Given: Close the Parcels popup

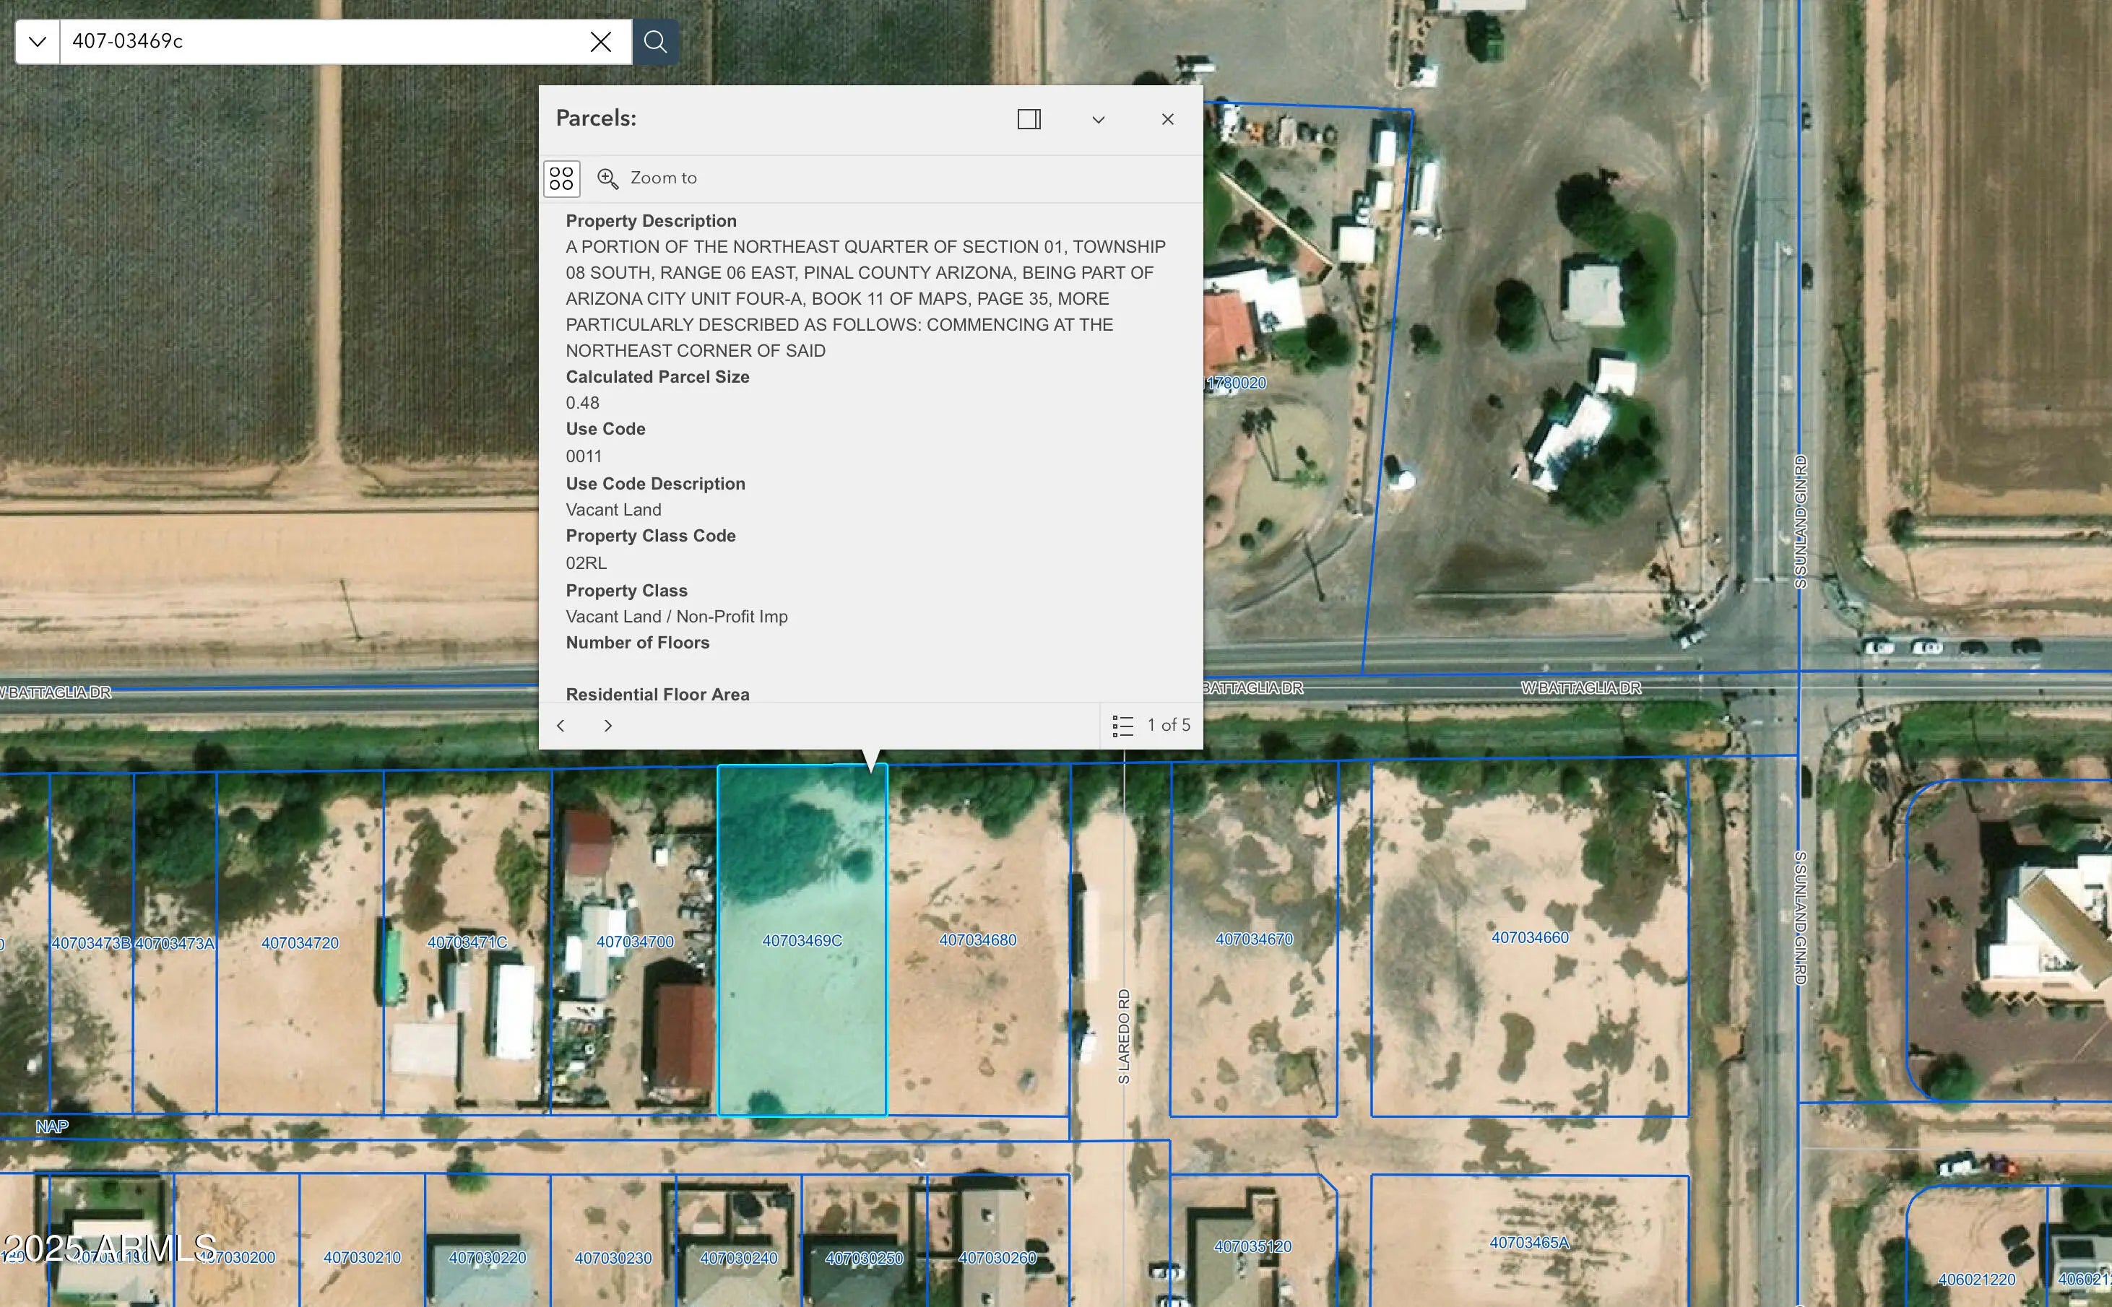Looking at the screenshot, I should pos(1167,119).
